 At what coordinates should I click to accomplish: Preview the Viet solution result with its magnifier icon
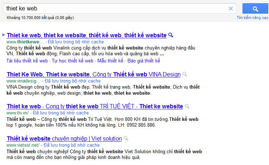click(126, 138)
